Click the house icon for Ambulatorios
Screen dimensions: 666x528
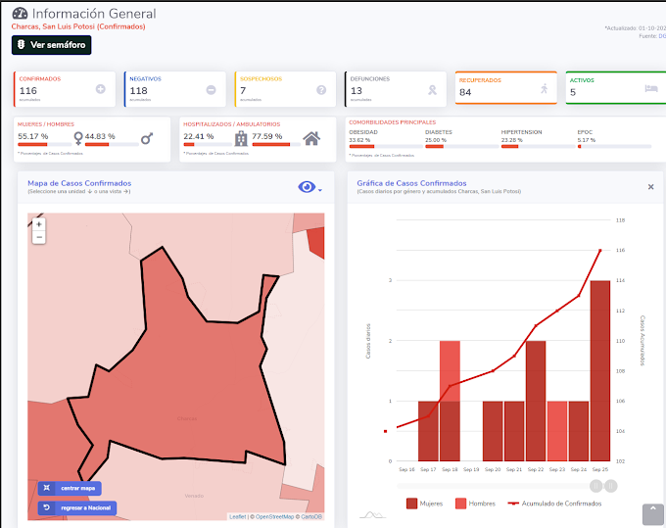point(311,138)
